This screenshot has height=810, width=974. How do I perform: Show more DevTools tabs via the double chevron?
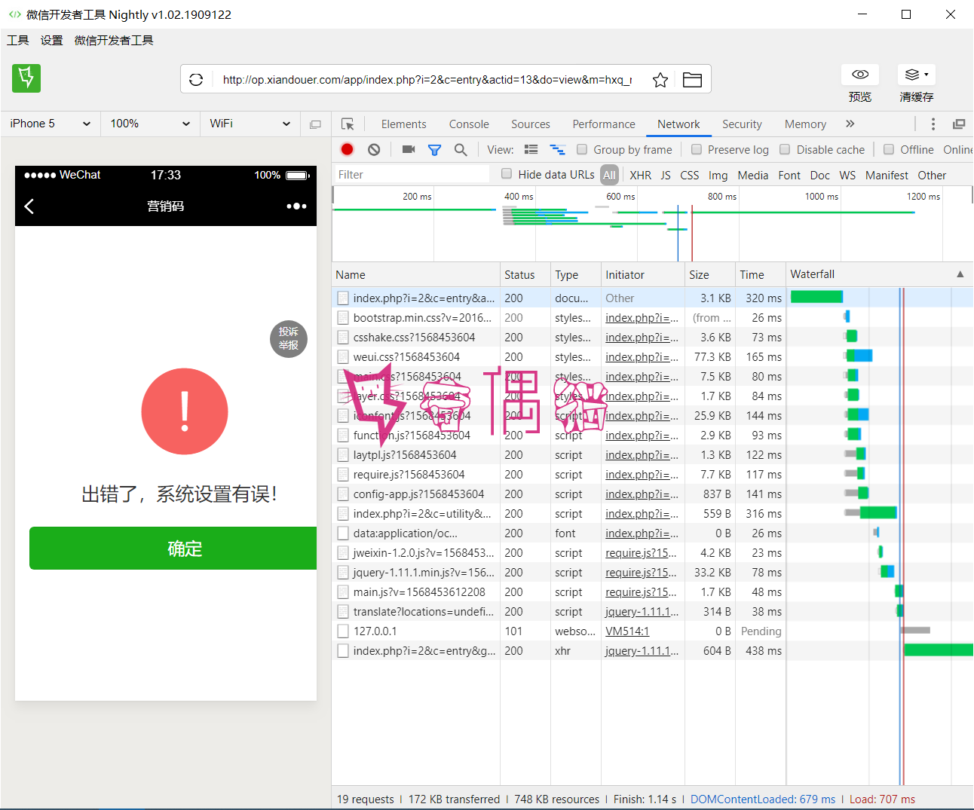(850, 124)
